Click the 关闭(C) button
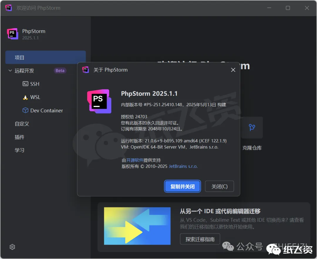317x259 pixels. (219, 186)
